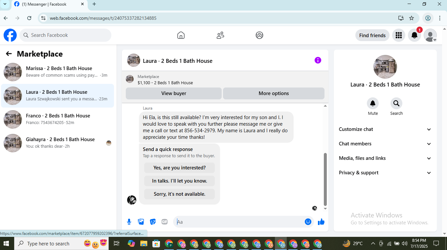Open the Franco conversation

[x=57, y=119]
